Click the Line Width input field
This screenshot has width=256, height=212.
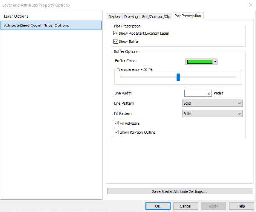click(198, 93)
